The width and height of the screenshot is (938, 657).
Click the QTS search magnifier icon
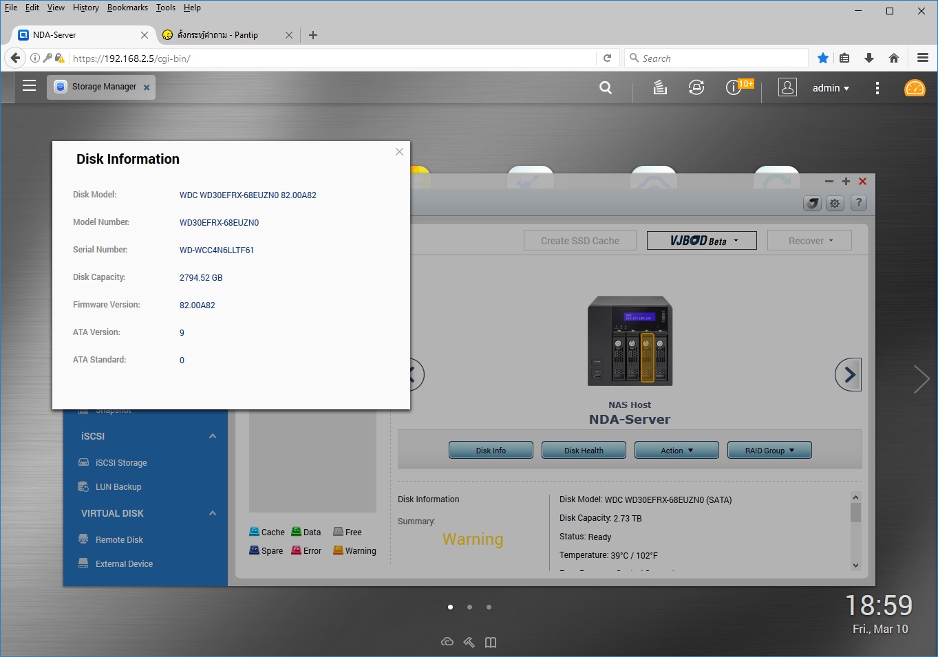[x=606, y=87]
